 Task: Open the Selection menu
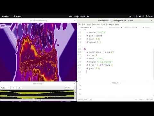coord(96,24)
